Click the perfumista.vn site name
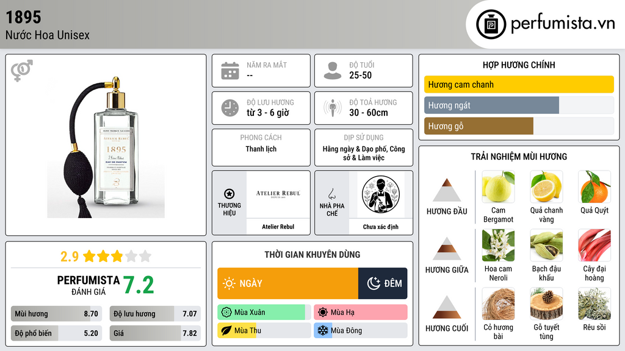Image resolution: width=625 pixels, height=351 pixels. click(563, 23)
